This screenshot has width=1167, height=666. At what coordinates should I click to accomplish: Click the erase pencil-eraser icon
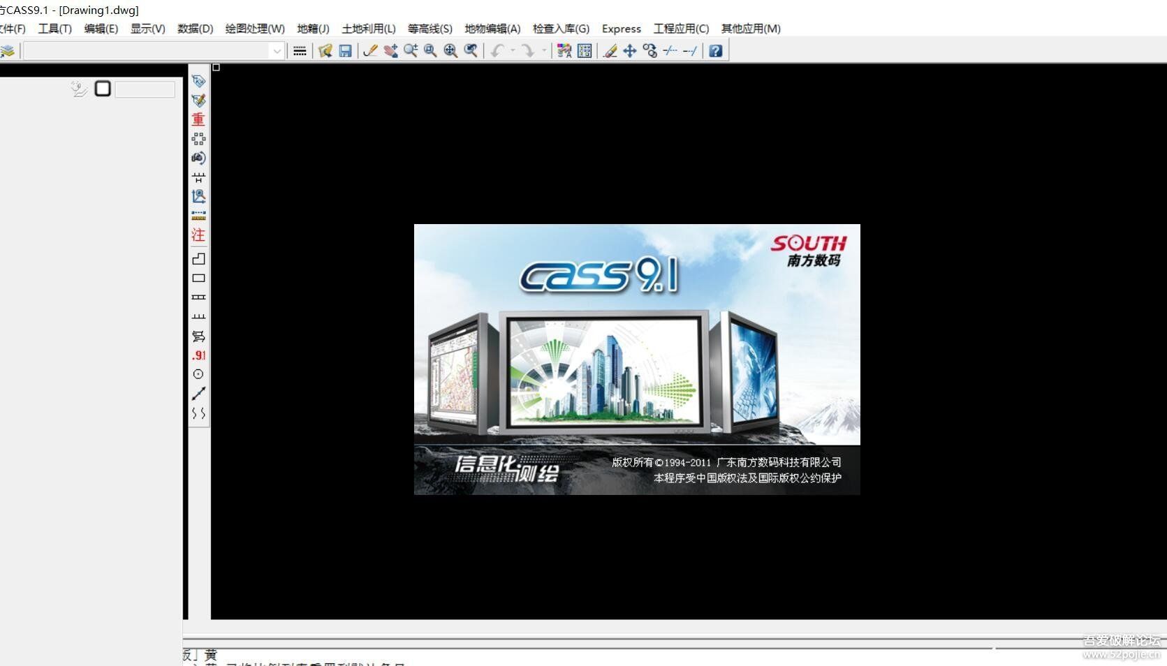[610, 51]
